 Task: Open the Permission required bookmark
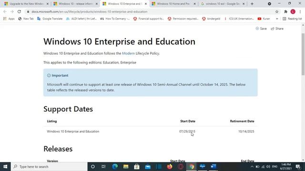pyautogui.click(x=183, y=19)
